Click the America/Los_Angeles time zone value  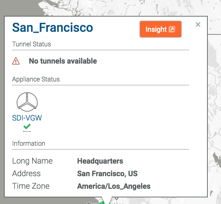[114, 186]
